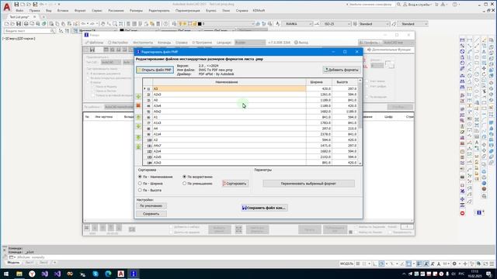The width and height of the screenshot is (497, 279).
Task: Select the A3 row in the formats table
Action: point(251,89)
